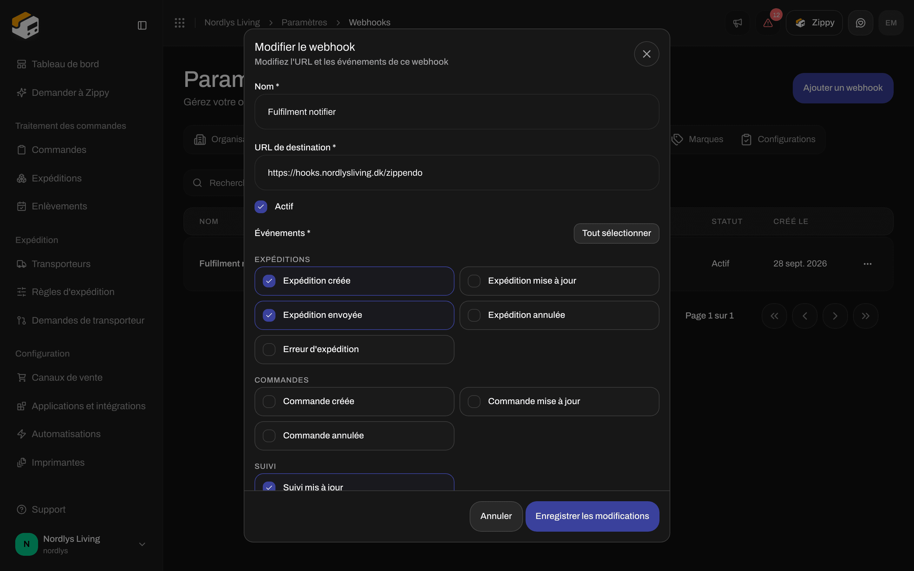Click Nordlys Living green N avatar
This screenshot has width=914, height=571.
[x=26, y=544]
